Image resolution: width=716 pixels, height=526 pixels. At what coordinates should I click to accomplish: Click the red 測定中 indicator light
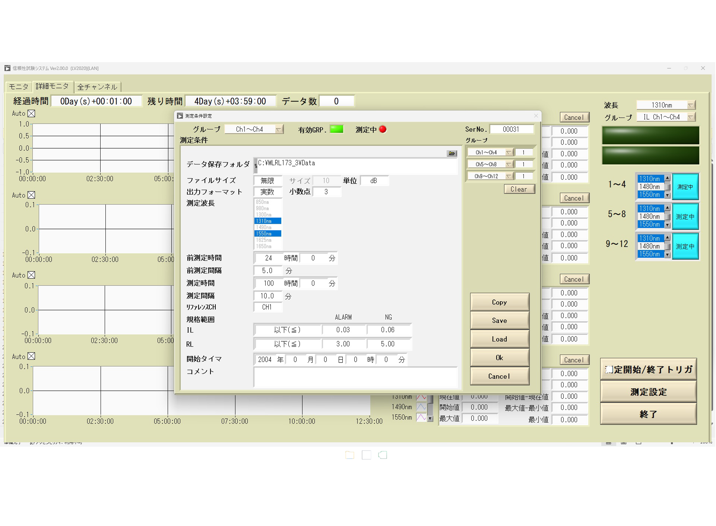click(x=383, y=129)
